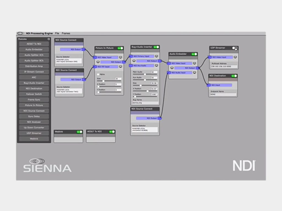Open Source Selector for Signal Generator TWO
282x211 pixels.
(x=69, y=91)
